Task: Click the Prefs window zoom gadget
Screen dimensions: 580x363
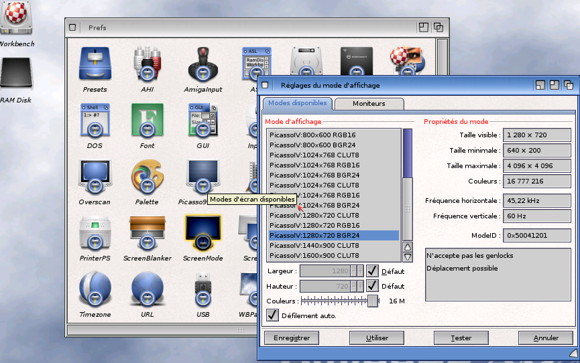Action: tap(424, 27)
